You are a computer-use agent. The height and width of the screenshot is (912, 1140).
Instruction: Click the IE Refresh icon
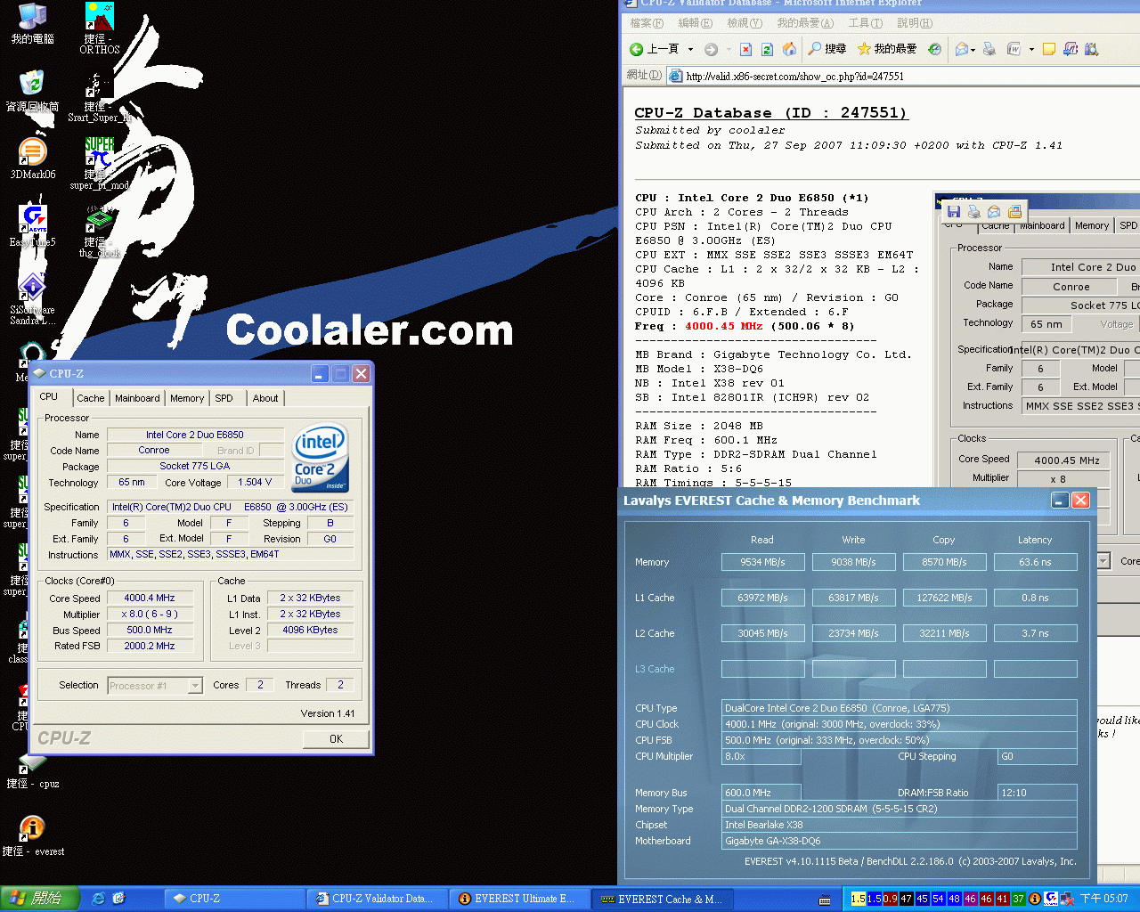pos(767,49)
